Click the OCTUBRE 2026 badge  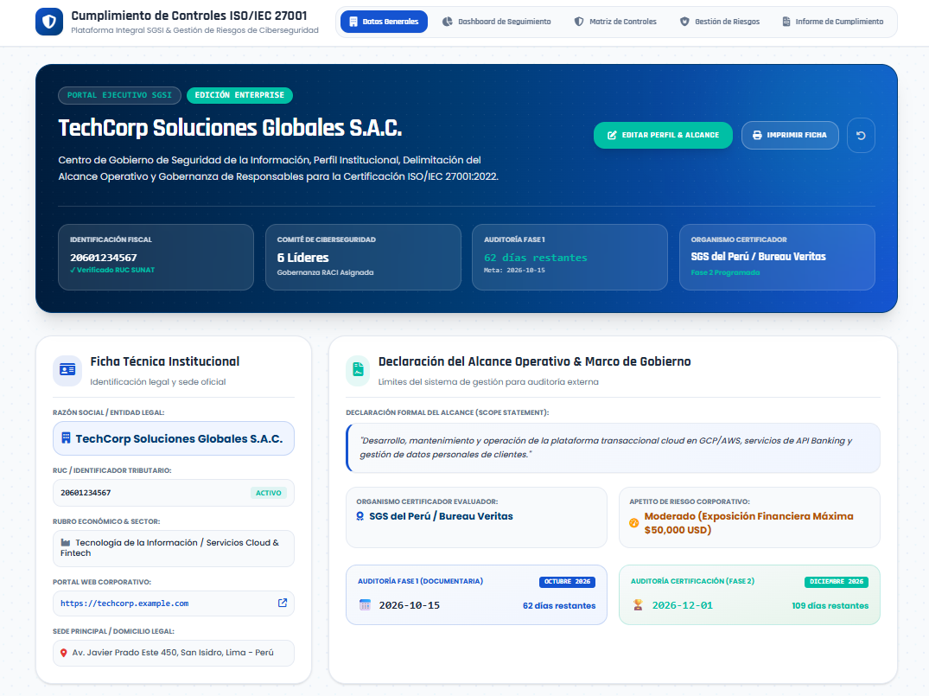(567, 582)
